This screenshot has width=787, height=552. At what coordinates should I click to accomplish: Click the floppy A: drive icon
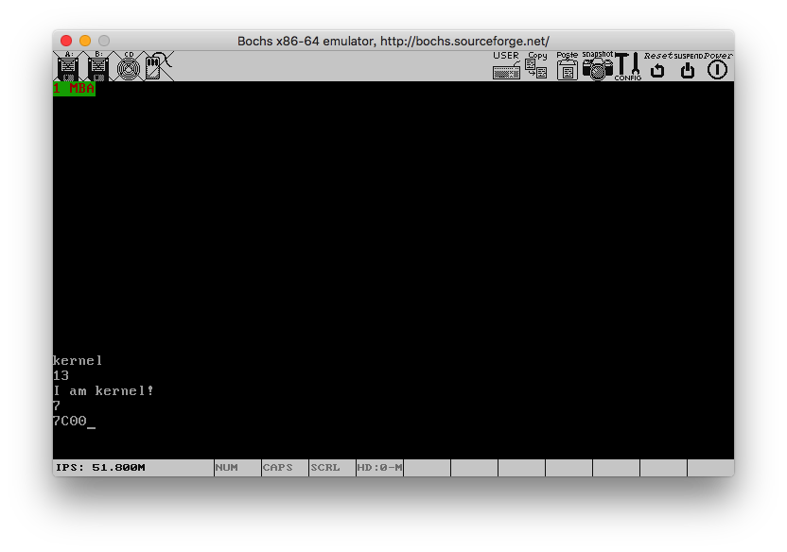click(x=68, y=66)
